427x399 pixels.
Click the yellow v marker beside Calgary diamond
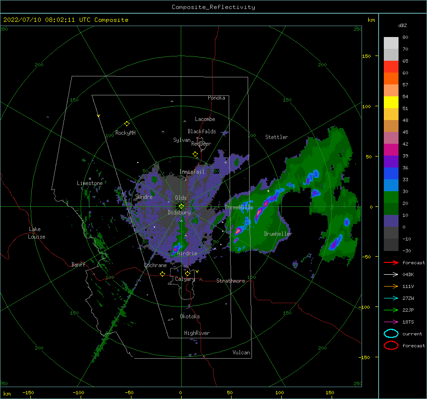tap(197, 271)
